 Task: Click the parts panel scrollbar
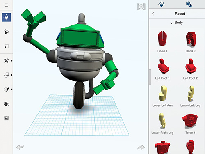[150, 77]
